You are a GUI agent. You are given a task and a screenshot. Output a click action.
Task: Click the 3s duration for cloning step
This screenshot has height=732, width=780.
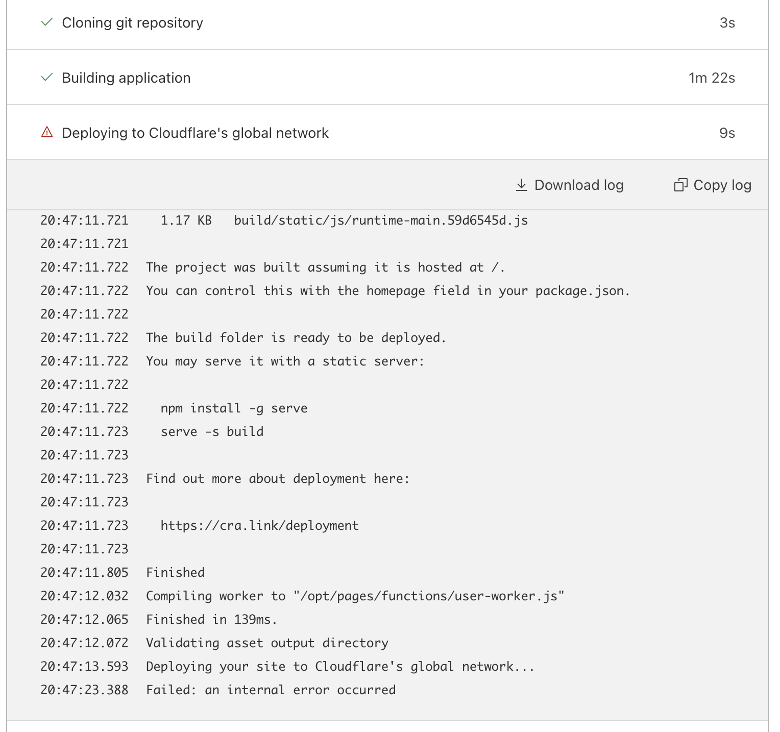(x=727, y=23)
